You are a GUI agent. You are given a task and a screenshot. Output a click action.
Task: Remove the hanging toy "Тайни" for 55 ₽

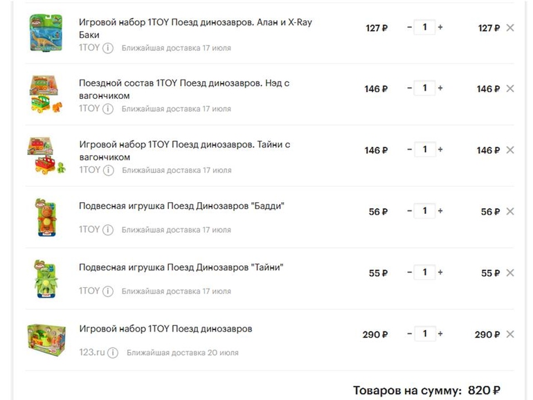tap(510, 273)
